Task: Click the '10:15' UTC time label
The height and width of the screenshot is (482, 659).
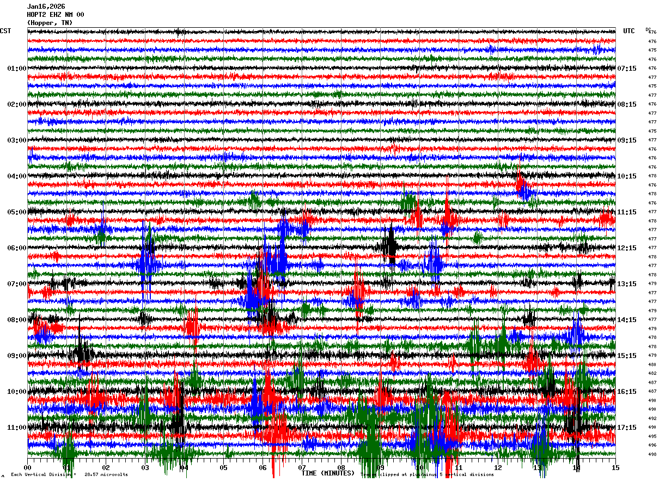Action: click(627, 176)
